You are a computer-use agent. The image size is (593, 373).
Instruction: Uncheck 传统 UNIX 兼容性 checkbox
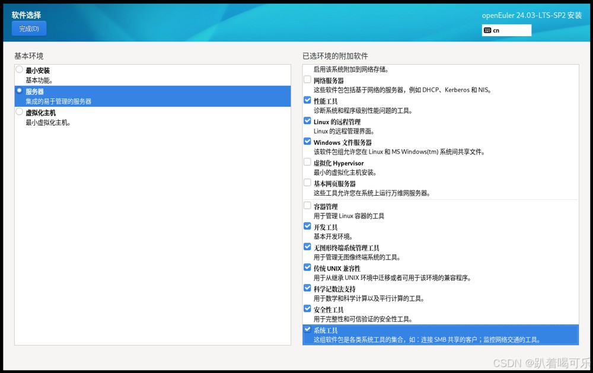point(307,267)
